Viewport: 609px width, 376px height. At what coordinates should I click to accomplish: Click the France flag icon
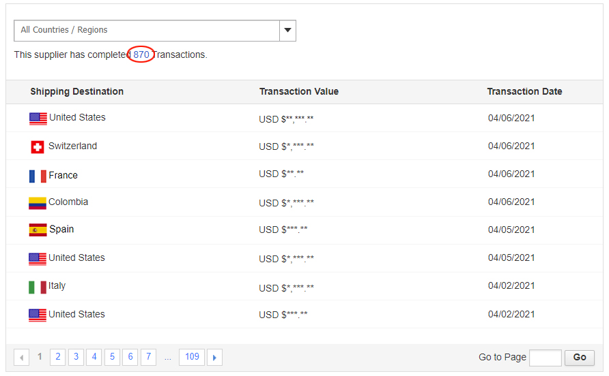tap(38, 176)
